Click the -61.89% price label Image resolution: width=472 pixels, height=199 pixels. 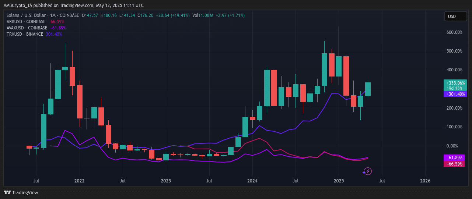click(x=455, y=158)
